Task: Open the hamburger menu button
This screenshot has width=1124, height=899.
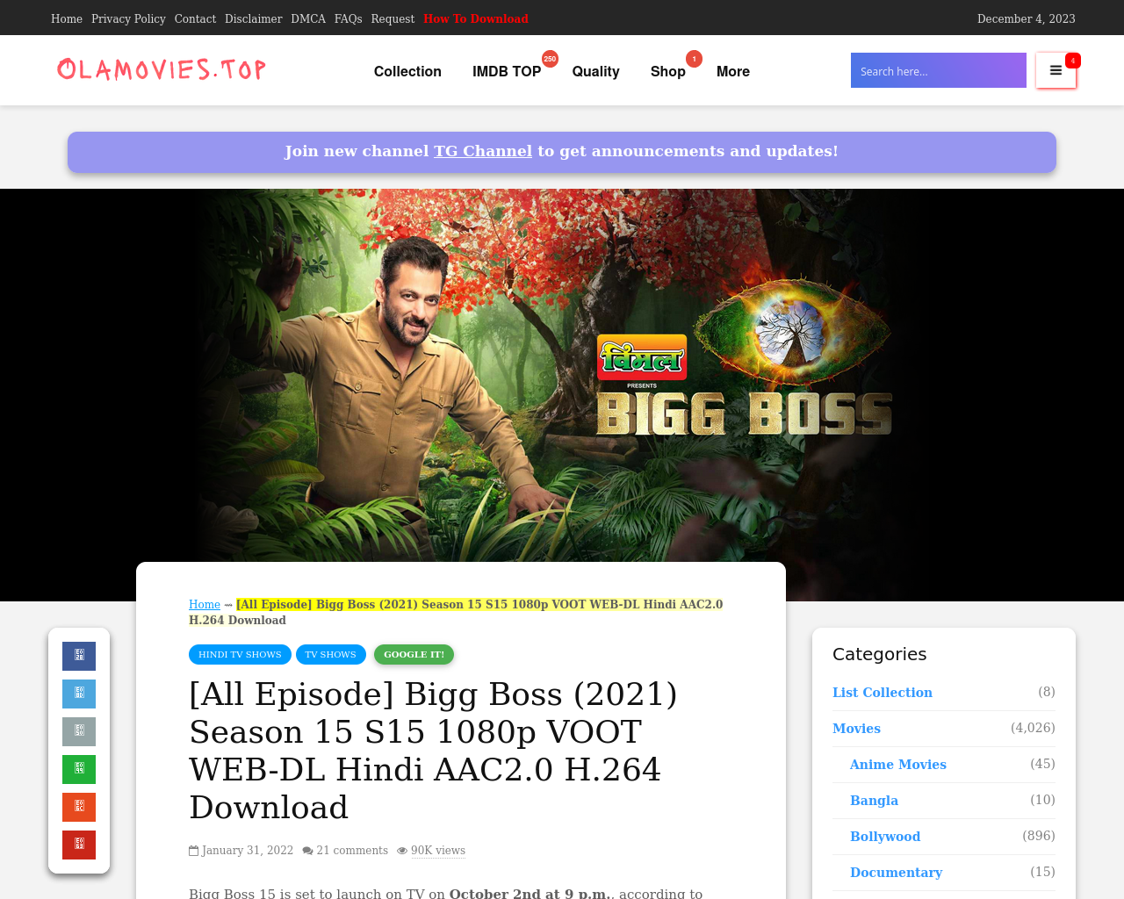Action: click(1056, 70)
